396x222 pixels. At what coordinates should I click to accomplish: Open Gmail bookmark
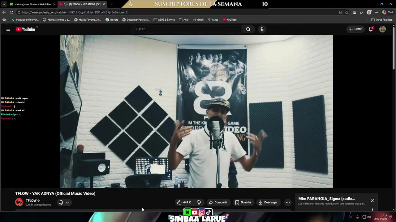tap(198, 20)
